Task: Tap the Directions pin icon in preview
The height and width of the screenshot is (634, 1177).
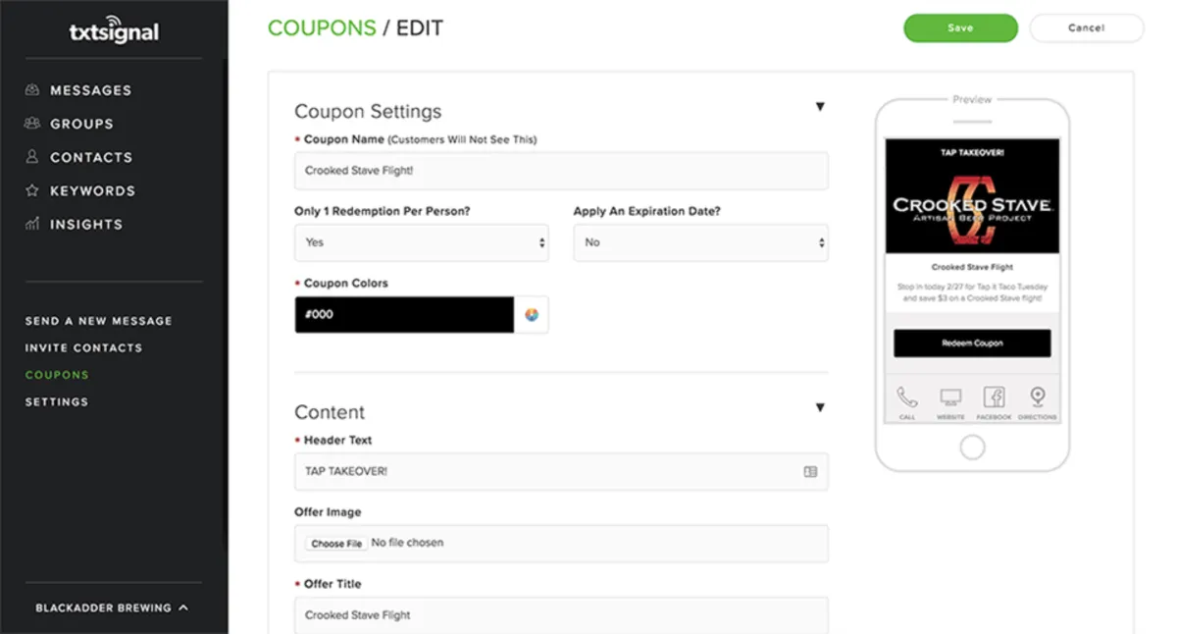Action: coord(1037,396)
